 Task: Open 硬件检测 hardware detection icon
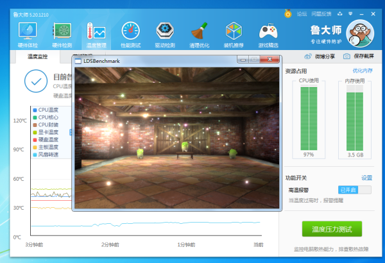tap(62, 35)
